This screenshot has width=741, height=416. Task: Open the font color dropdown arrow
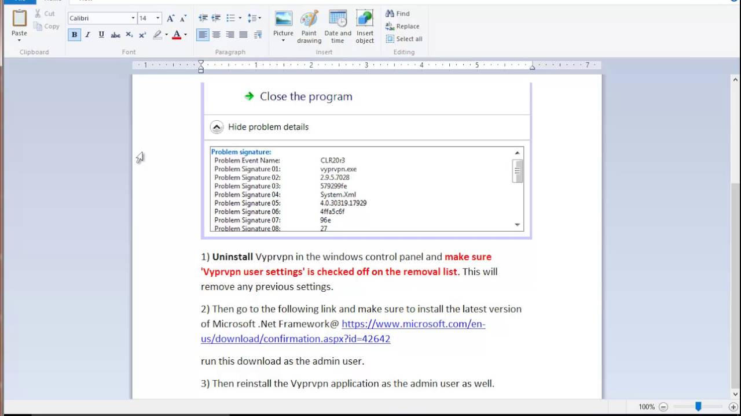tap(185, 35)
